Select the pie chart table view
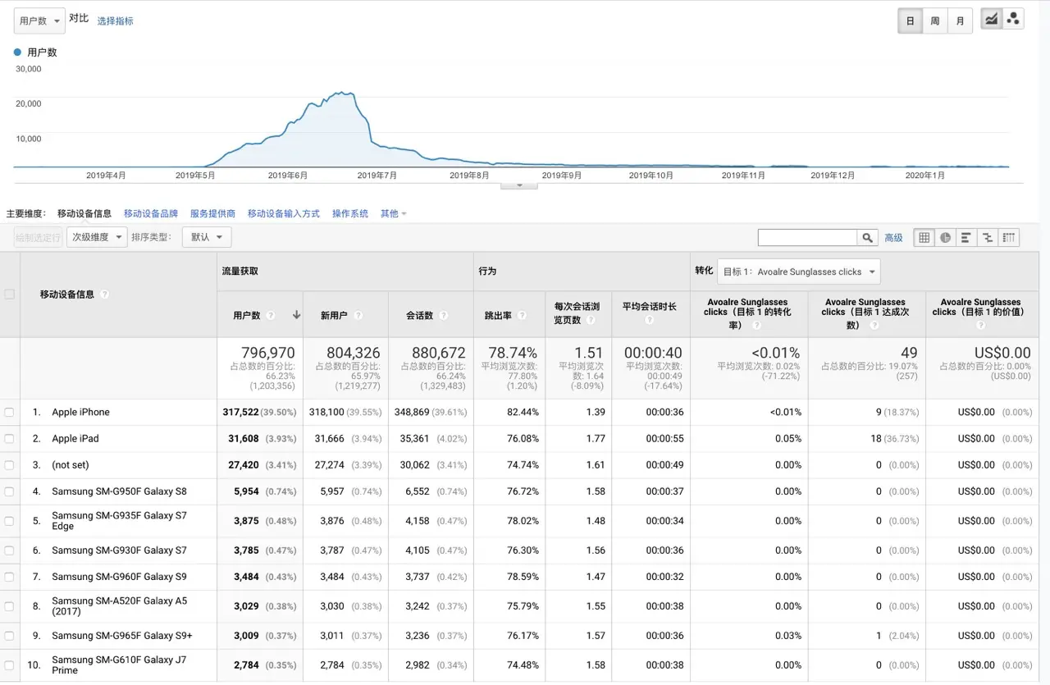 [x=946, y=238]
